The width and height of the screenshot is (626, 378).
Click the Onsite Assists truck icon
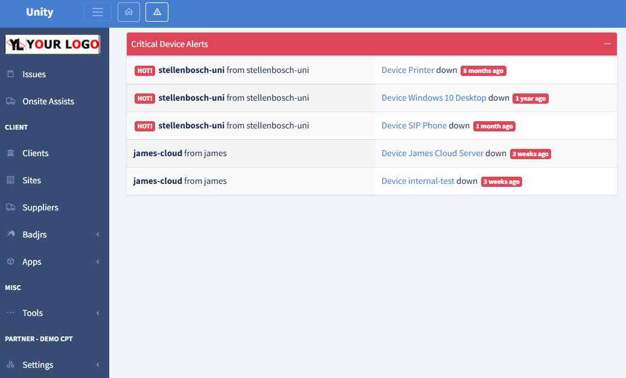point(11,101)
